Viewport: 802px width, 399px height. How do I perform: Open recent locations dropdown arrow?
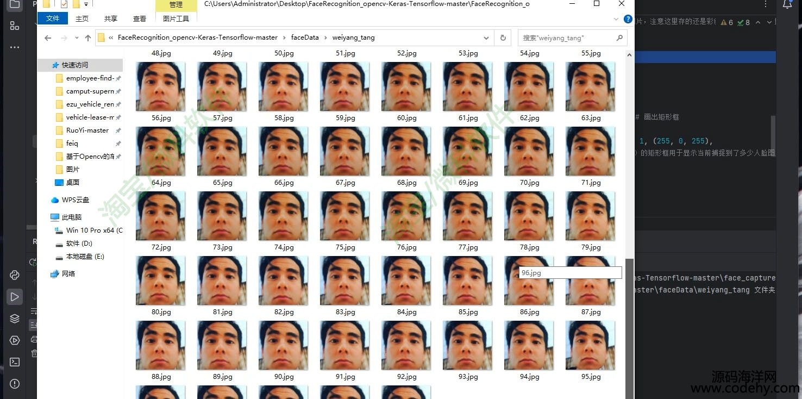(x=76, y=38)
